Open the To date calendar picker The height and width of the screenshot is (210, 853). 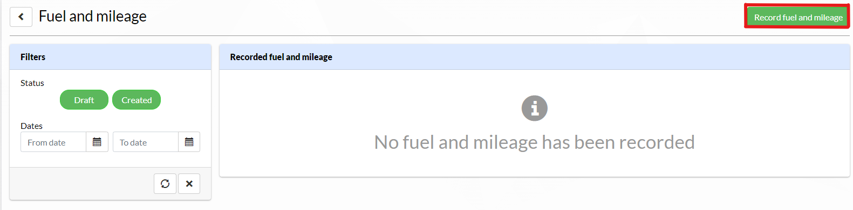tap(189, 142)
